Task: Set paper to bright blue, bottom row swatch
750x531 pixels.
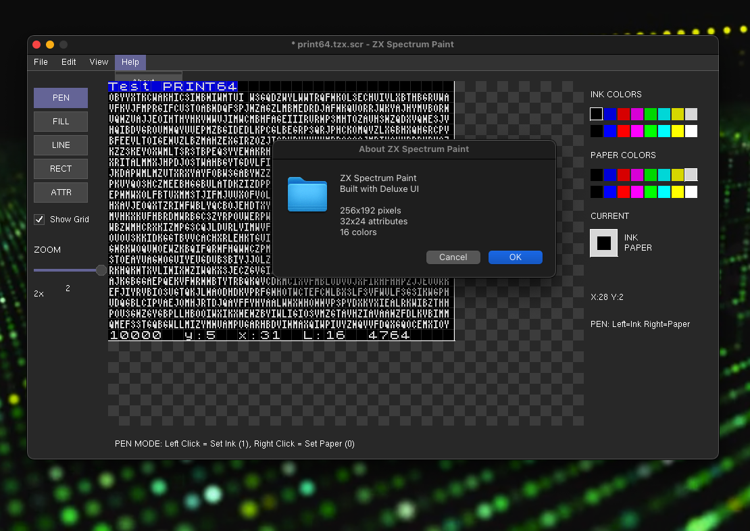Action: 610,192
